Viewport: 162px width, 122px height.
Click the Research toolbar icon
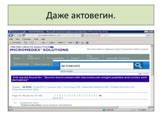(83, 43)
